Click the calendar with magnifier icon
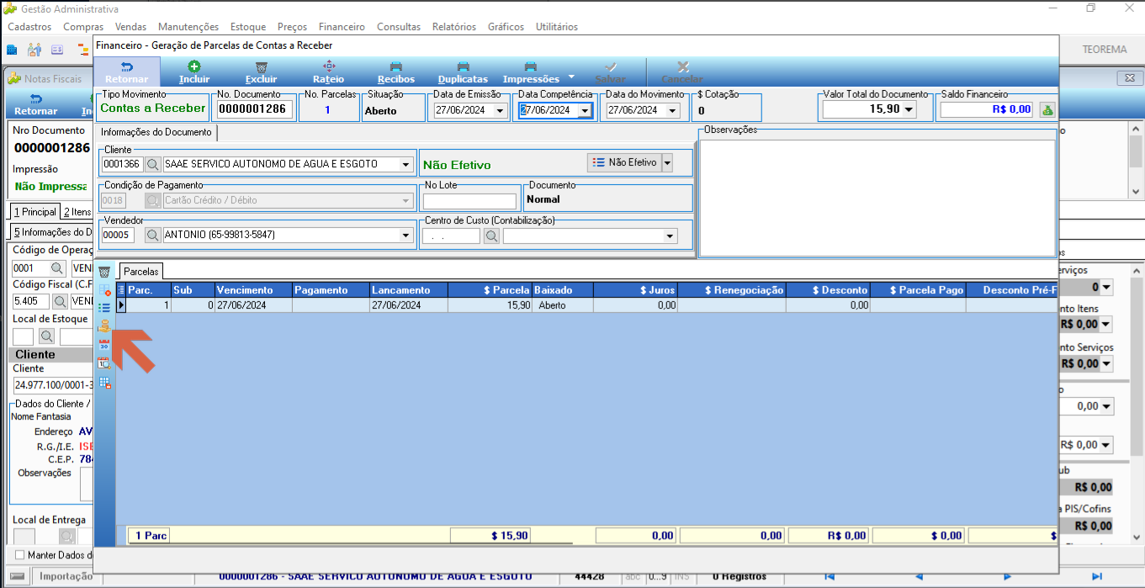 pos(104,363)
